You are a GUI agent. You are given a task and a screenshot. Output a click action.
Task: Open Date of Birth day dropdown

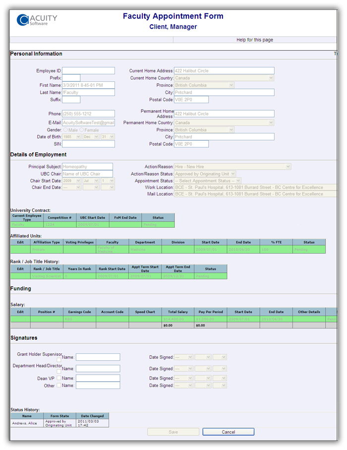click(x=108, y=136)
